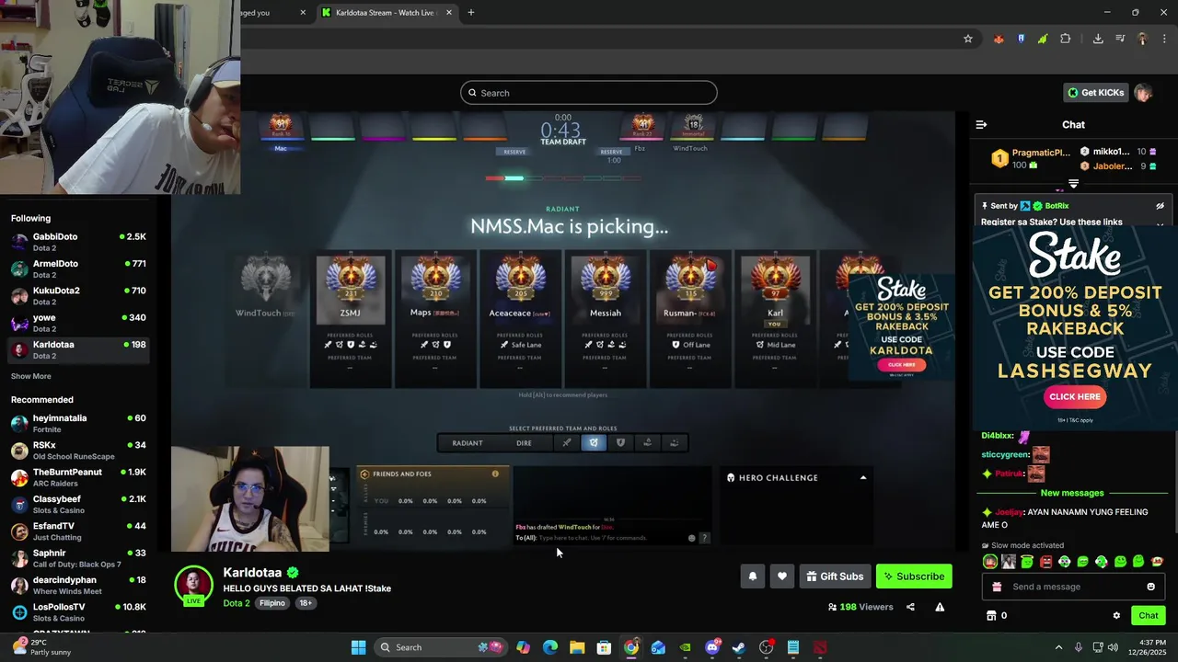Open the emoji picker in the message box
1178x662 pixels.
[x=1150, y=587]
